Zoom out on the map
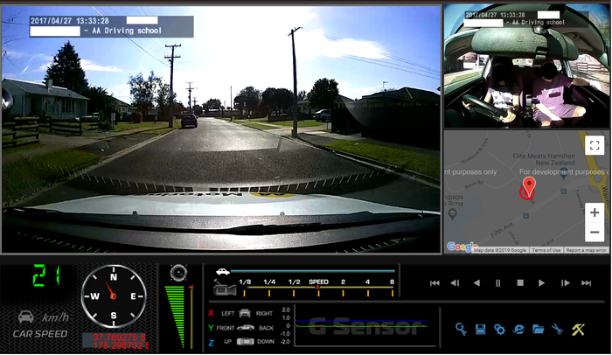Viewport: 612px width, 355px height. click(595, 232)
